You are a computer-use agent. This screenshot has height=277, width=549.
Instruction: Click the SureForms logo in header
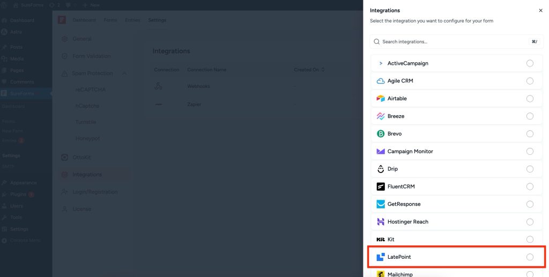pyautogui.click(x=62, y=20)
